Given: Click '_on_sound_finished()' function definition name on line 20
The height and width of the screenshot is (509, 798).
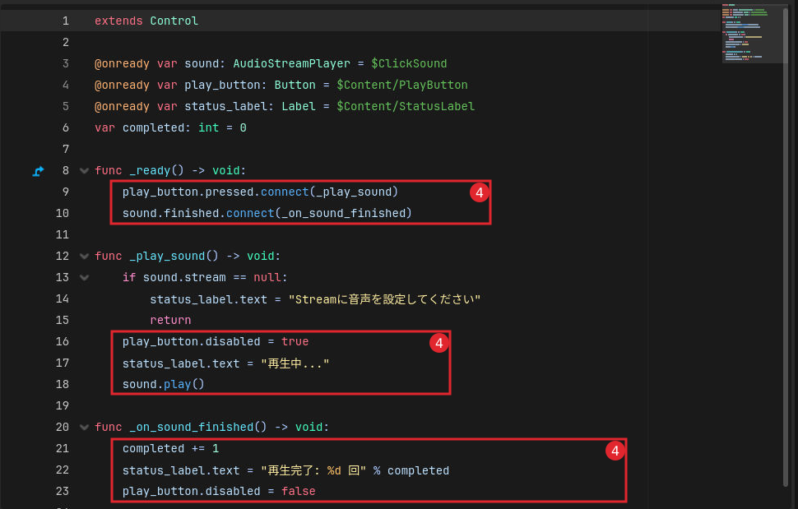Looking at the screenshot, I should (x=198, y=427).
